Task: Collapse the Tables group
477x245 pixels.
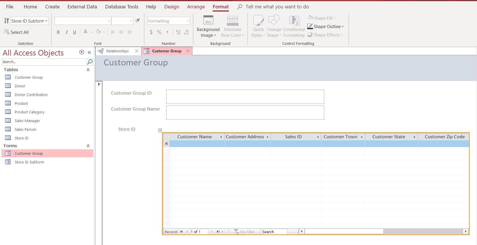Action: tap(88, 70)
